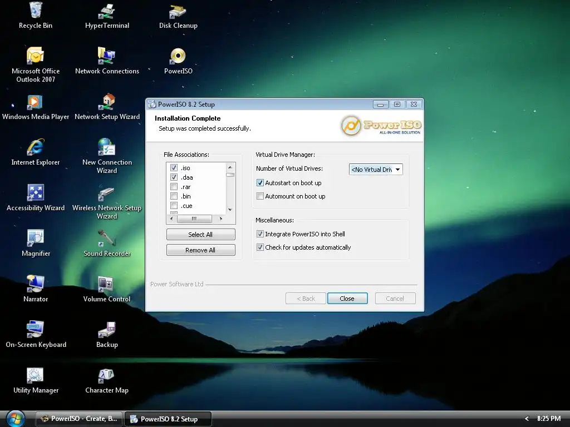Select the On-Screen Keyboard desktop icon
Viewport: 570px width, 427px height.
click(36, 334)
